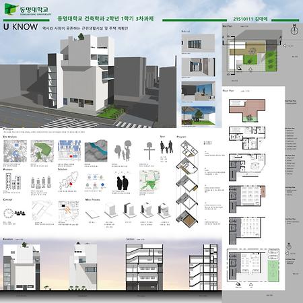
Task: Click the family silhouette icon under User
Action: tap(166, 147)
